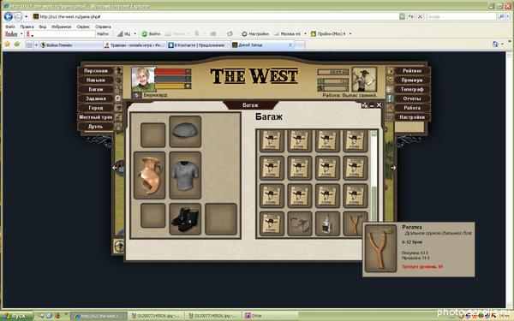Select the bottle item in inventory
Viewport: 514px width, 321px height.
click(x=327, y=223)
